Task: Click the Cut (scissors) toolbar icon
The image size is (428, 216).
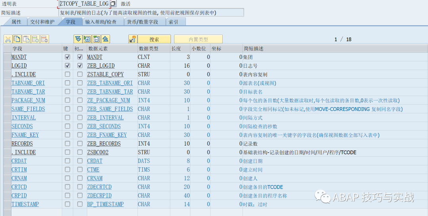Action: [8, 39]
